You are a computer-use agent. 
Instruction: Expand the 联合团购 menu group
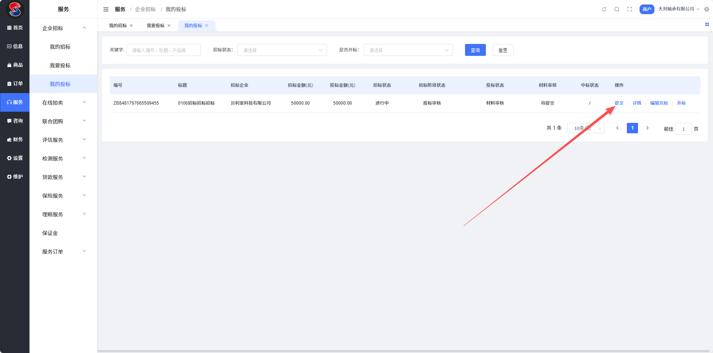[x=63, y=121]
